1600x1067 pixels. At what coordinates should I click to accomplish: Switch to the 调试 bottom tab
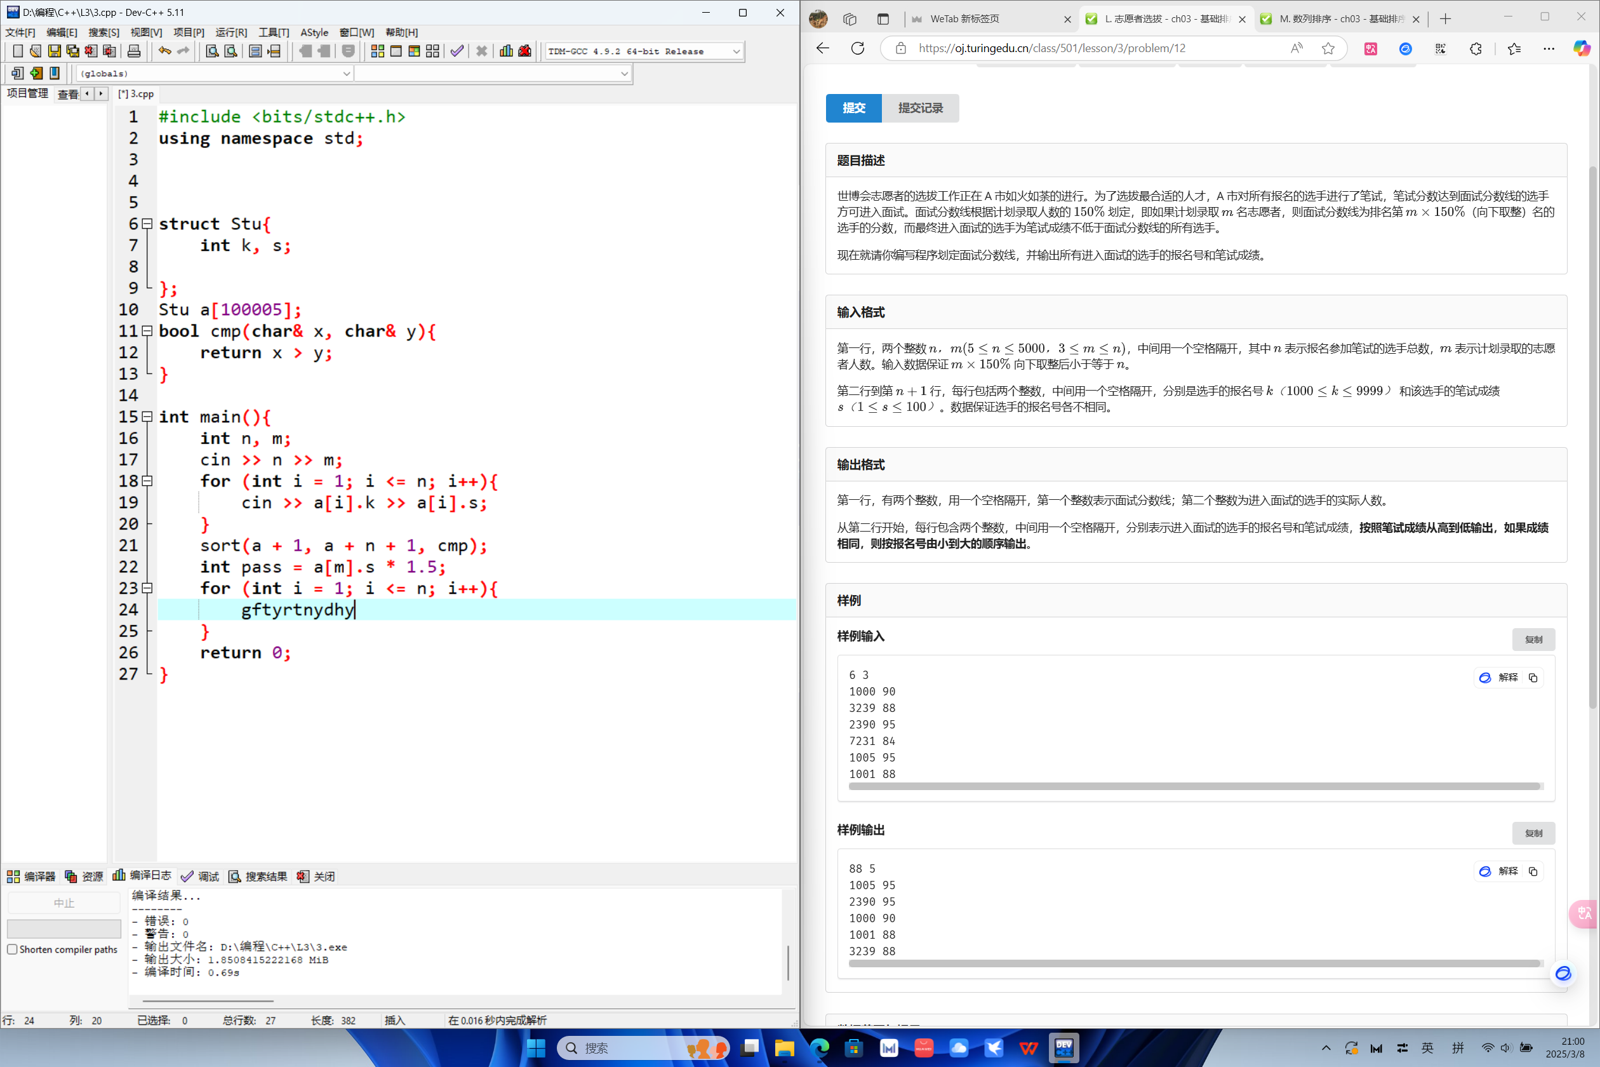[200, 876]
